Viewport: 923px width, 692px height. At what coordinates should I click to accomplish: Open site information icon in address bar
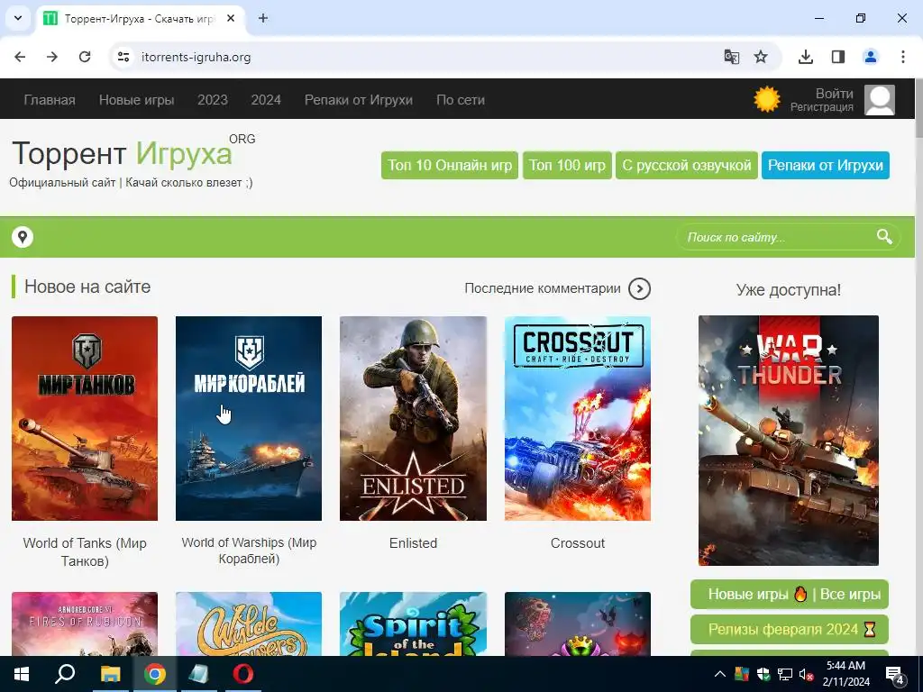click(x=123, y=57)
